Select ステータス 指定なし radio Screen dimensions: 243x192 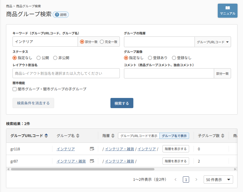pyautogui.click(x=15, y=58)
